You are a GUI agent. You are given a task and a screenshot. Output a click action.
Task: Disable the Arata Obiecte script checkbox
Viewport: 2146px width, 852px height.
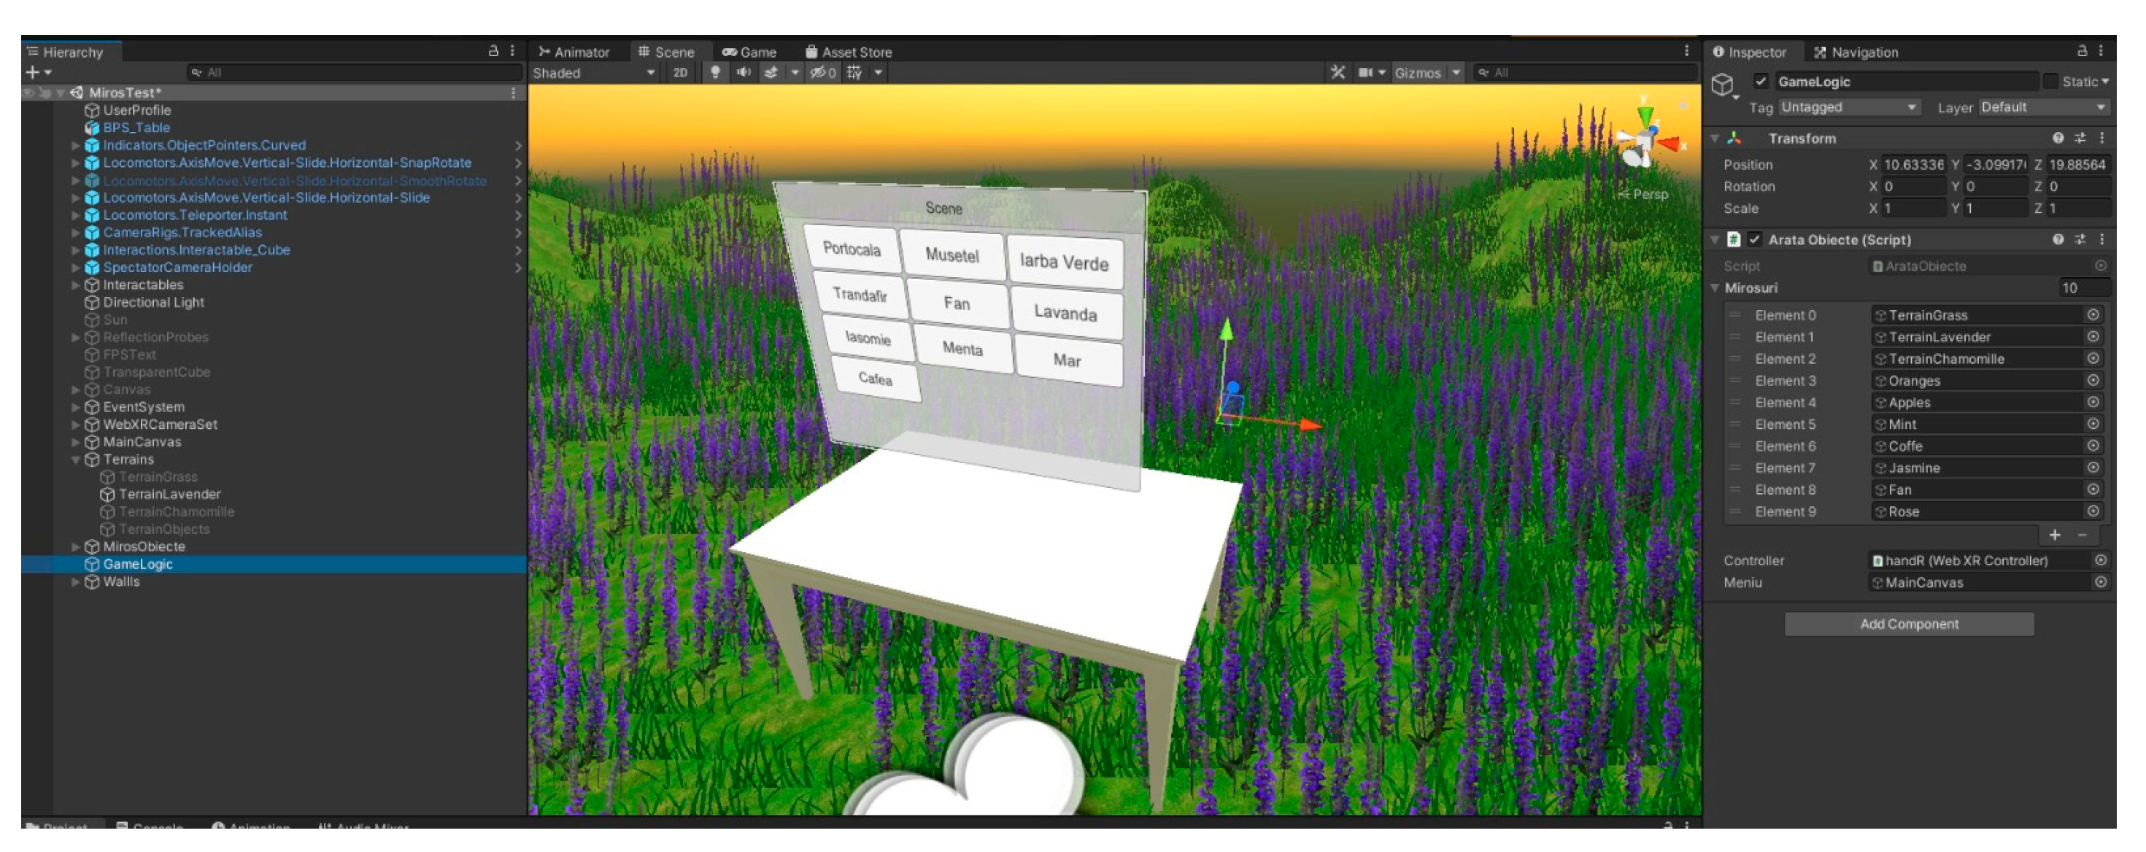[x=1754, y=240]
